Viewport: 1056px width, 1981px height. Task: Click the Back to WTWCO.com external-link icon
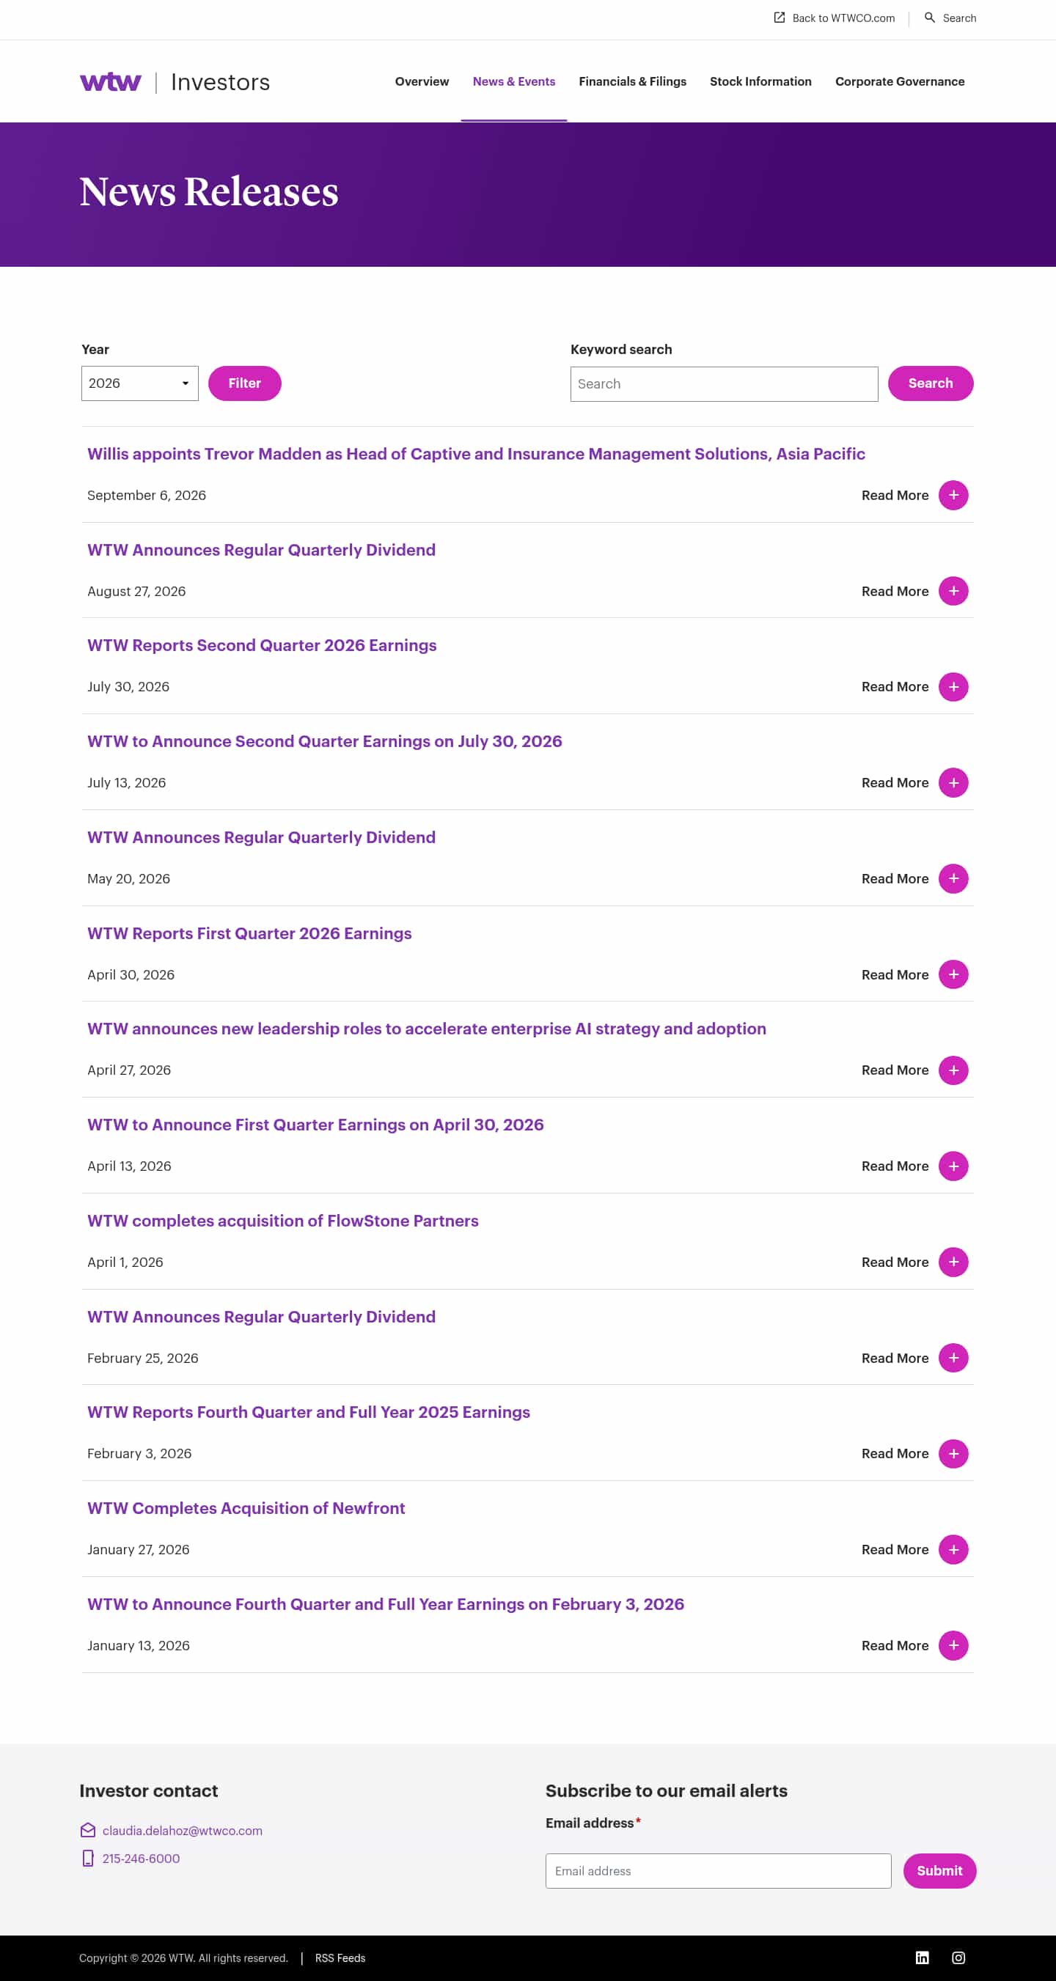[779, 18]
